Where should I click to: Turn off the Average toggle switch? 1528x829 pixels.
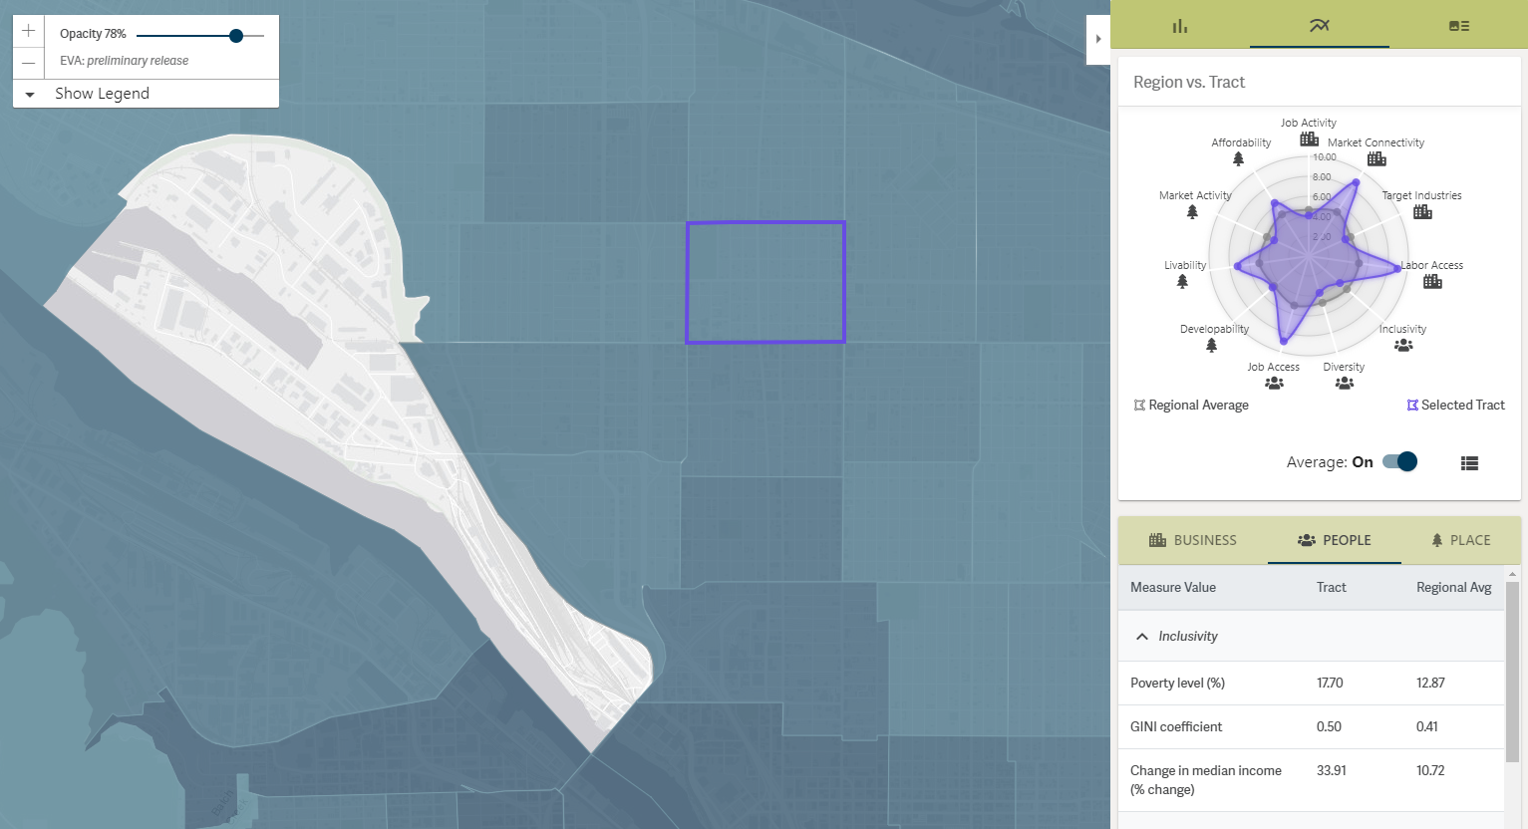pyautogui.click(x=1399, y=461)
